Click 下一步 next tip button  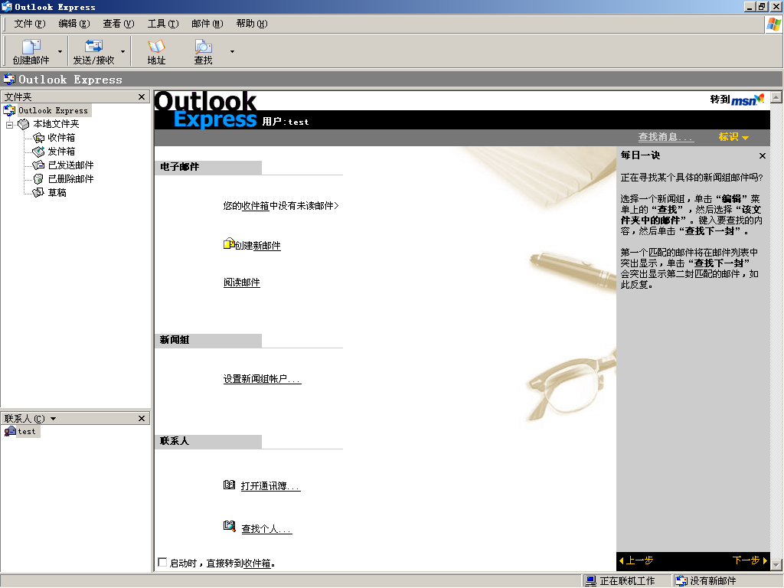tap(750, 560)
